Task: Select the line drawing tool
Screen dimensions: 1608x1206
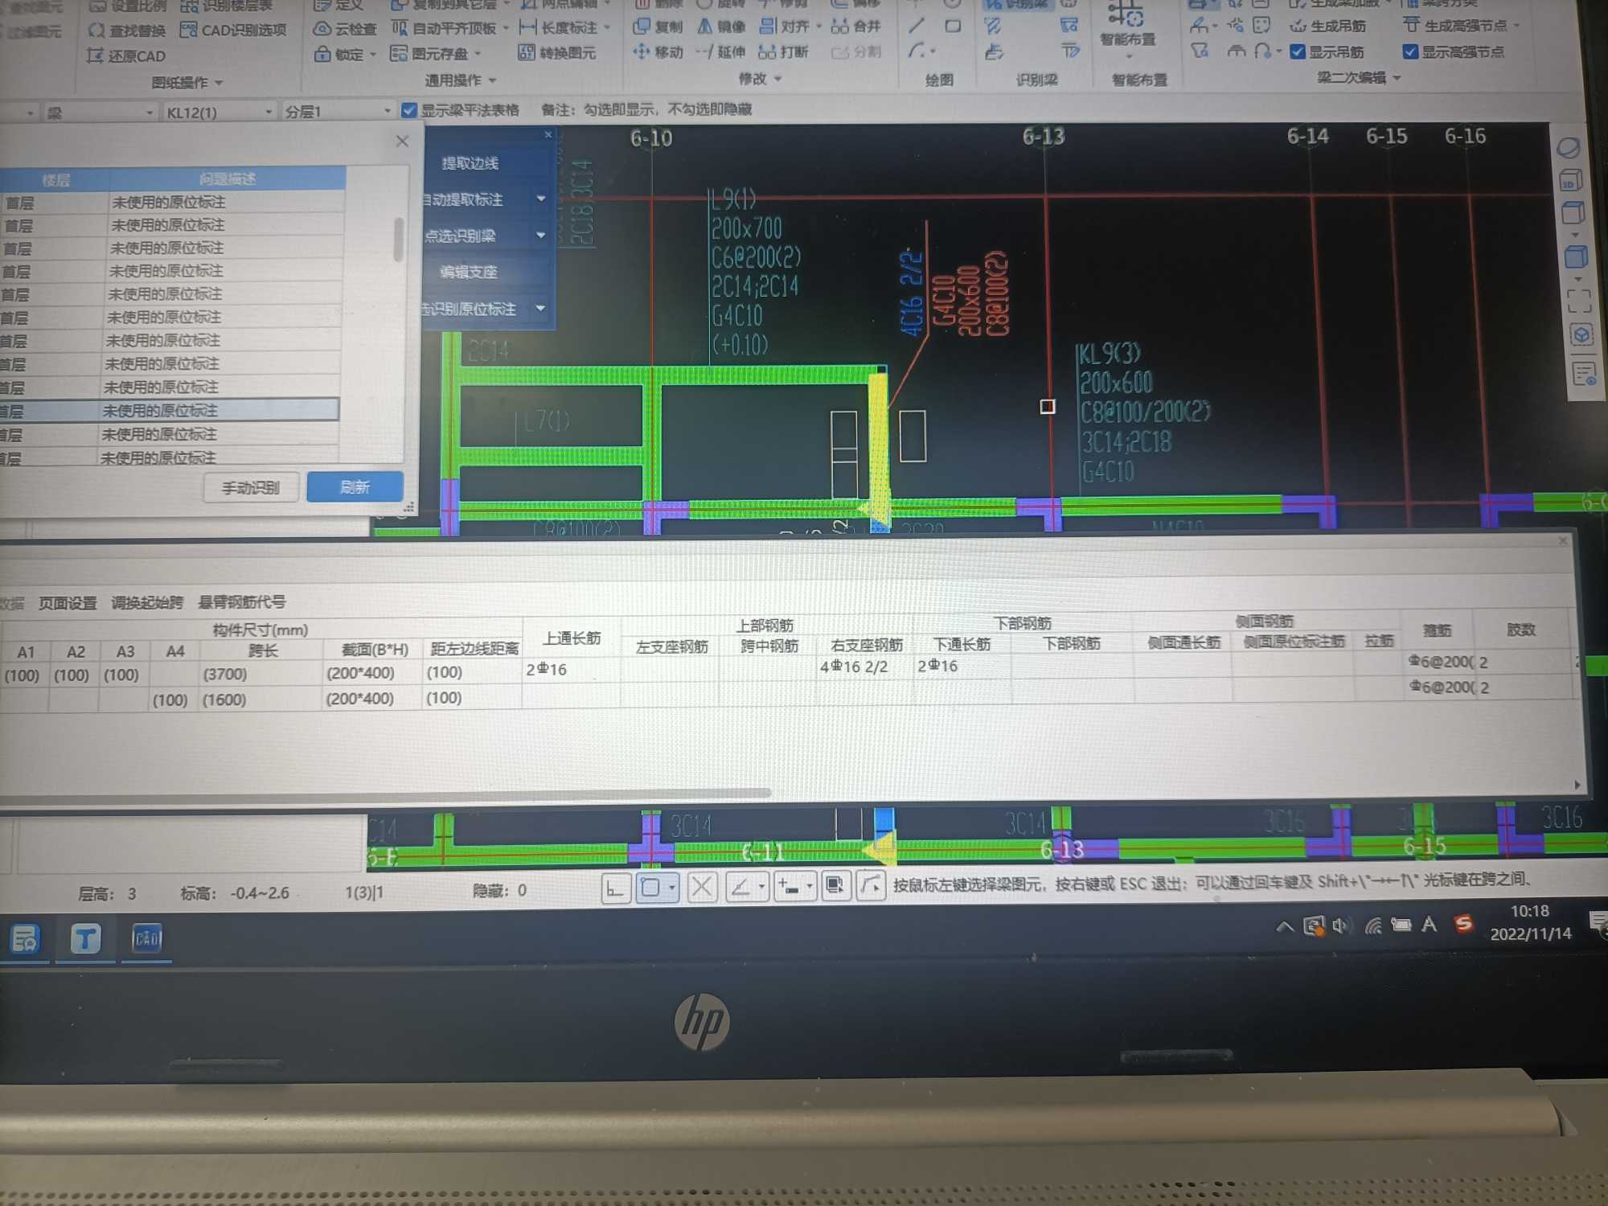Action: 917,26
